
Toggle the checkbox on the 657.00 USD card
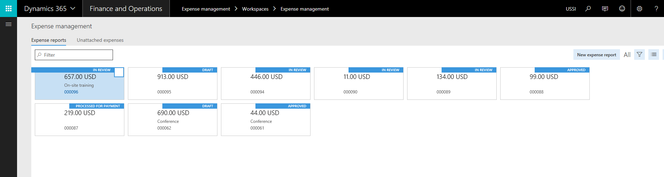pyautogui.click(x=119, y=72)
